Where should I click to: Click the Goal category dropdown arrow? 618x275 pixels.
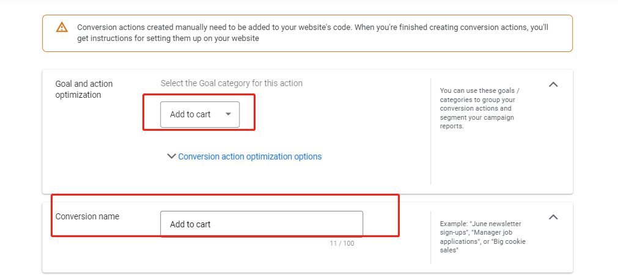(x=228, y=114)
